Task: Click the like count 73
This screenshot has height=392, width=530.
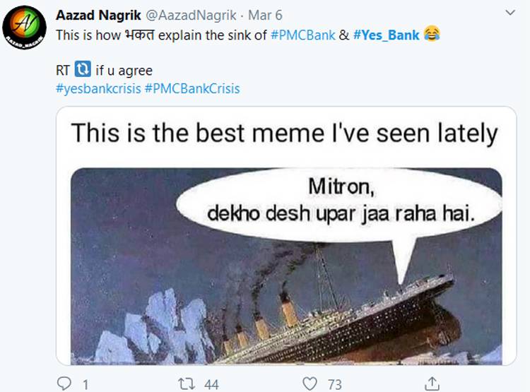Action: pyautogui.click(x=334, y=384)
